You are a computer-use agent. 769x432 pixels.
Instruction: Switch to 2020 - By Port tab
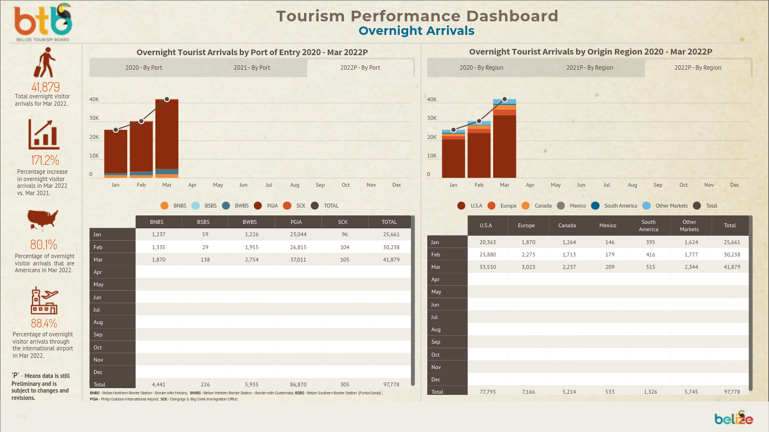click(x=144, y=67)
